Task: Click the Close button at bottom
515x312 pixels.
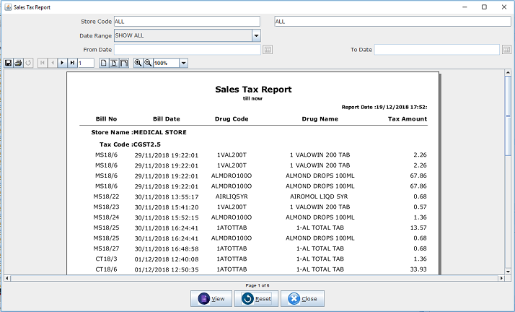Action: tap(303, 298)
